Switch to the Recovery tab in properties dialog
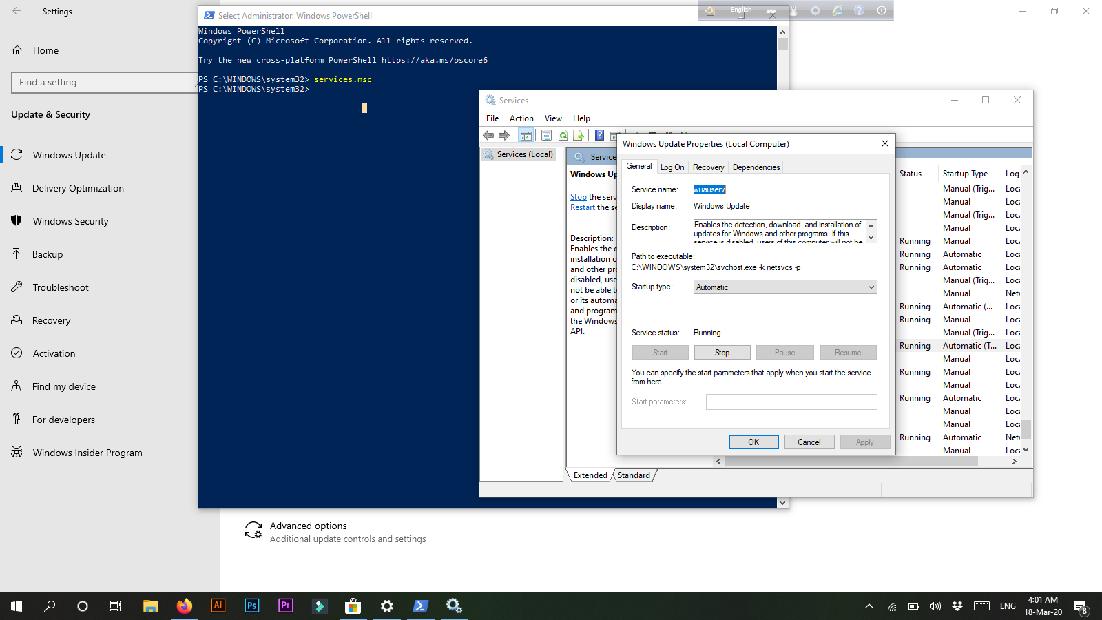This screenshot has height=620, width=1102. click(708, 167)
